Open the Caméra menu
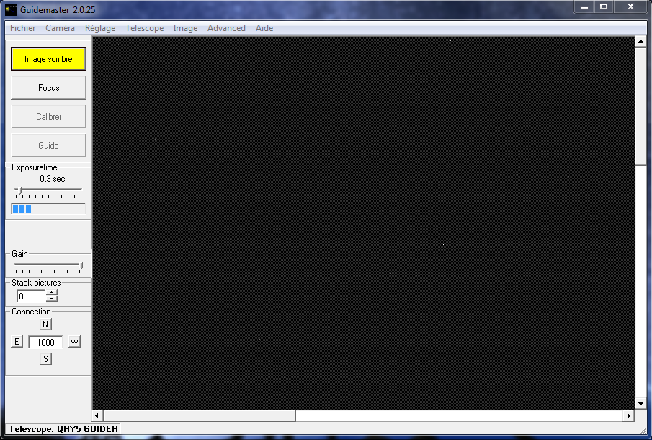 pos(60,28)
